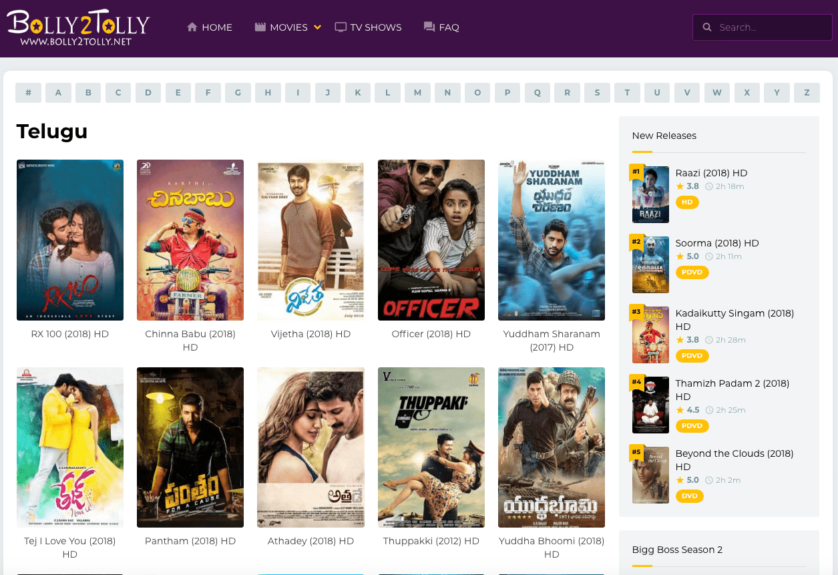Click the Officer (2018) HD title

(x=431, y=334)
